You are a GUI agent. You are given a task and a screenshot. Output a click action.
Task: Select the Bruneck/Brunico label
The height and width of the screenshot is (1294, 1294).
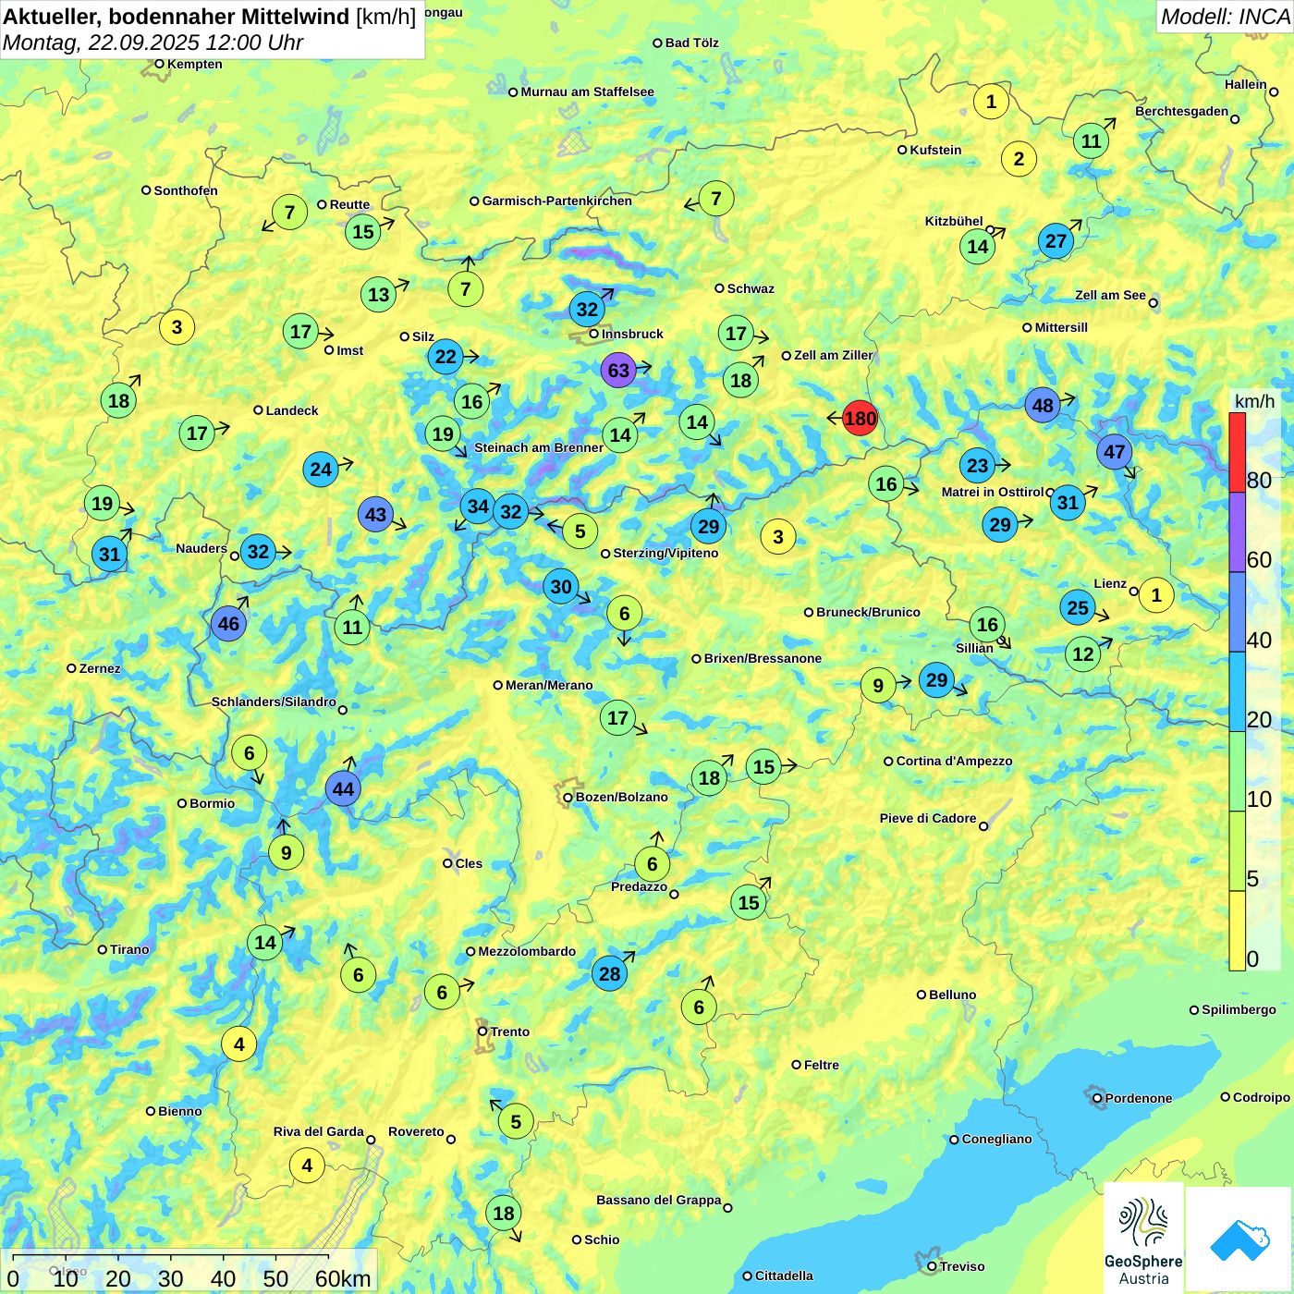point(868,612)
